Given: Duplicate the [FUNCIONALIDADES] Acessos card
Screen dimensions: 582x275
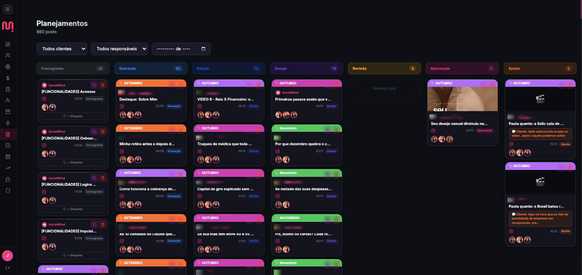Looking at the screenshot, I should [x=94, y=85].
